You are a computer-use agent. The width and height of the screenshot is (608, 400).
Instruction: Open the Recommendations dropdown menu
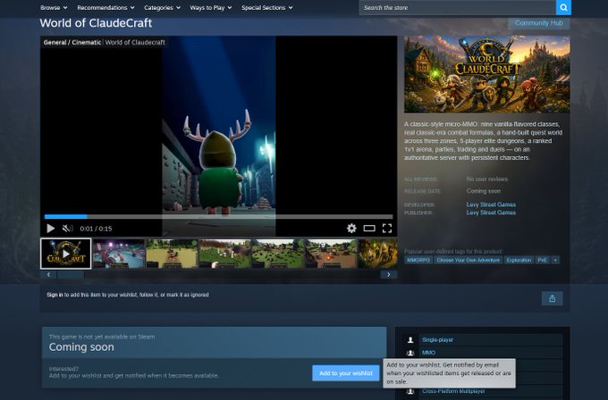coord(106,8)
